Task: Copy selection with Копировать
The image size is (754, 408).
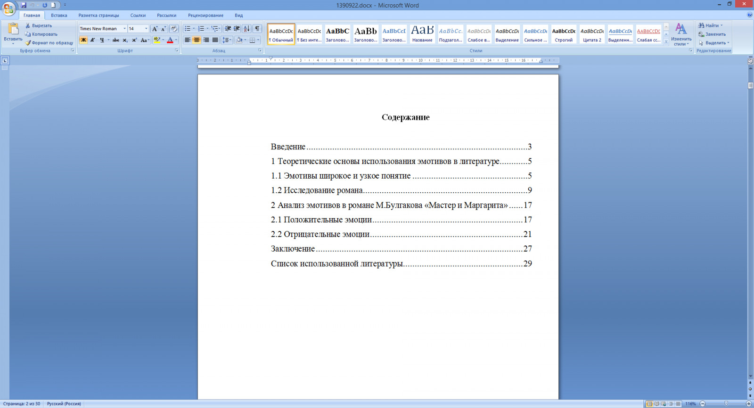Action: [x=41, y=34]
